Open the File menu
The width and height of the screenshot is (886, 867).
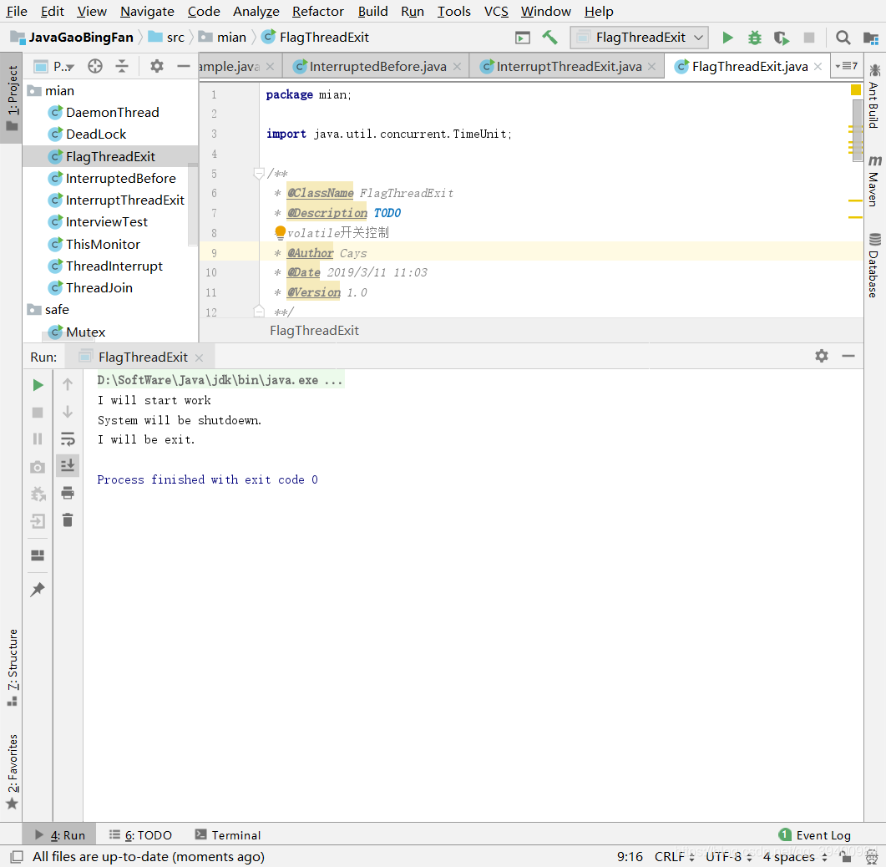point(17,12)
